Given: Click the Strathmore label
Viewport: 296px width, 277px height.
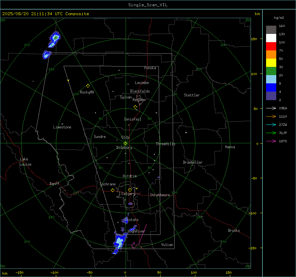Looking at the screenshot, I should (x=160, y=195).
